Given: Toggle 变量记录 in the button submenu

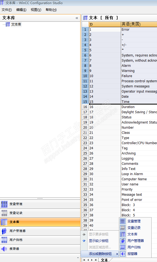Looking at the screenshot, I should 135,228.
